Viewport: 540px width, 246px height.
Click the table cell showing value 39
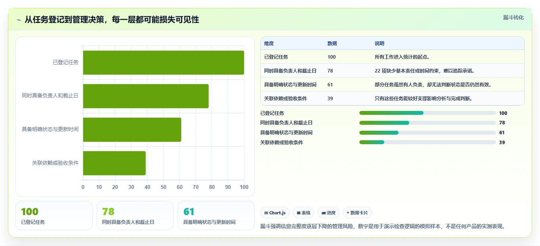(347, 98)
